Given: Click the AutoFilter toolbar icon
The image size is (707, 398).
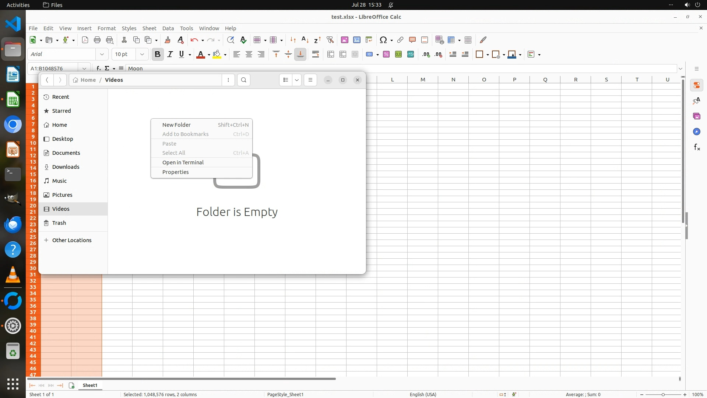Looking at the screenshot, I should [330, 40].
